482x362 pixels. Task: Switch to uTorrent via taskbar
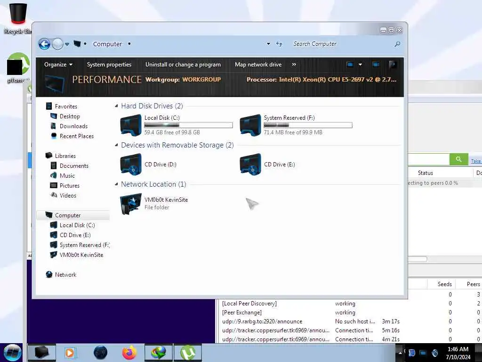point(188,353)
